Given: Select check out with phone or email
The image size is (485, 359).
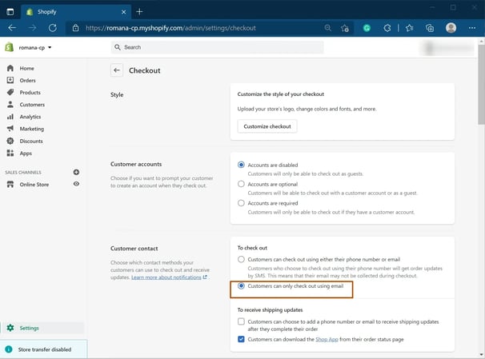Looking at the screenshot, I should tap(241, 259).
